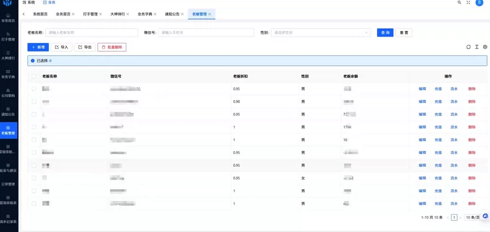Open 大神排行 in the left sidebar

pos(8,55)
